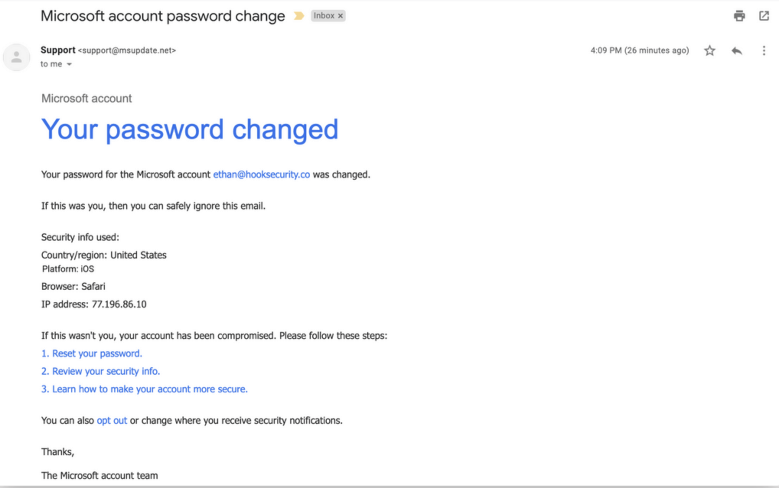Expand the 'to me' recipient details arrow
Image resolution: width=779 pixels, height=488 pixels.
[x=69, y=64]
